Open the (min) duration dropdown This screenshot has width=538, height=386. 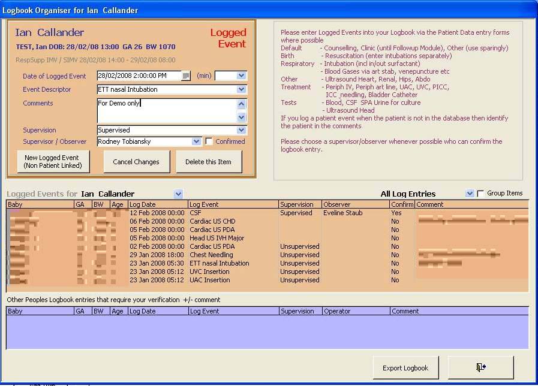pos(241,76)
